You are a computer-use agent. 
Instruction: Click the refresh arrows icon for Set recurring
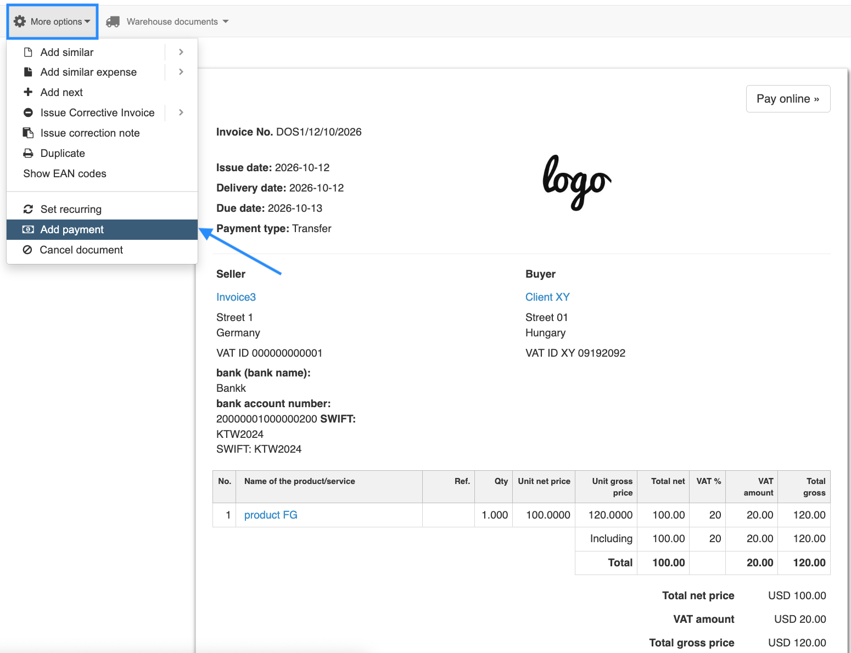pos(28,209)
